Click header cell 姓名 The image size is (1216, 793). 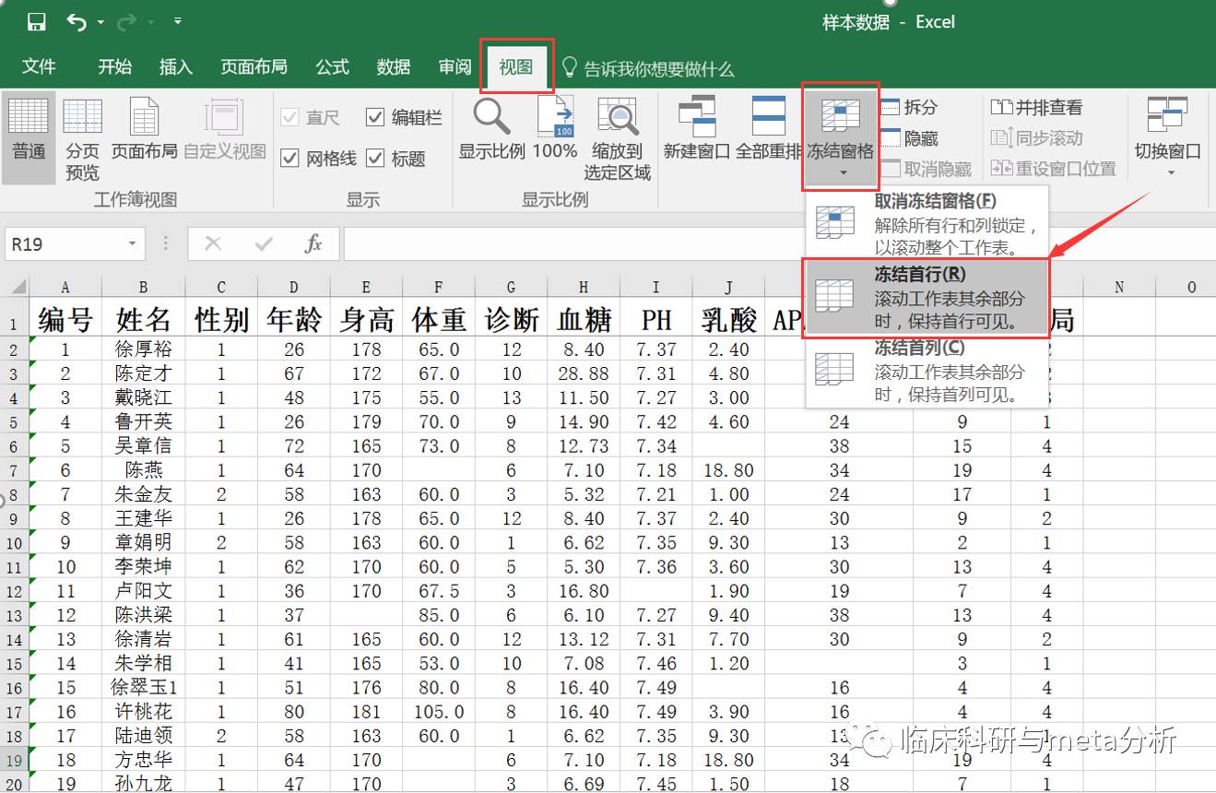[x=143, y=319]
